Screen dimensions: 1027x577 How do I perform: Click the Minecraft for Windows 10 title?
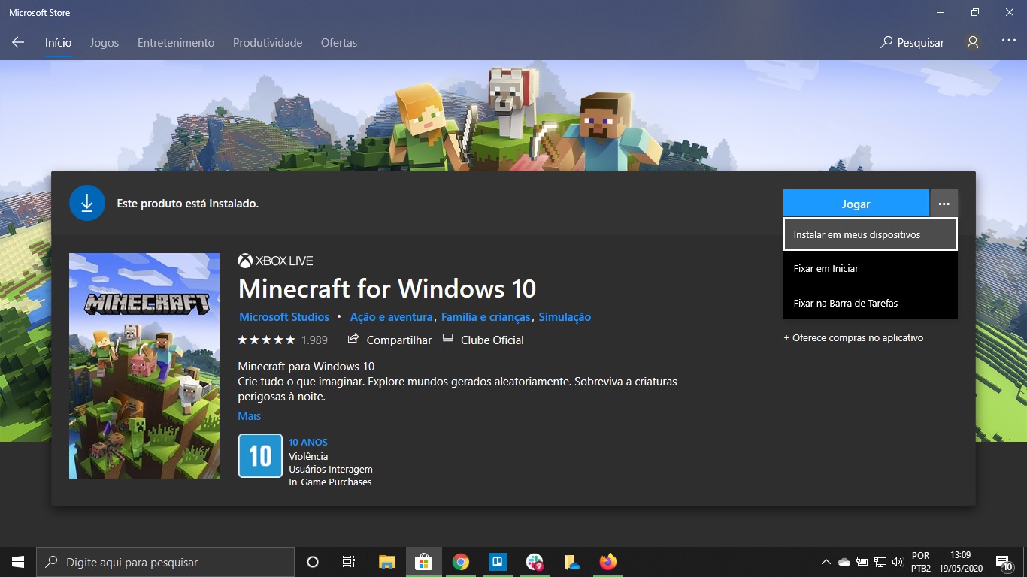[x=387, y=288]
